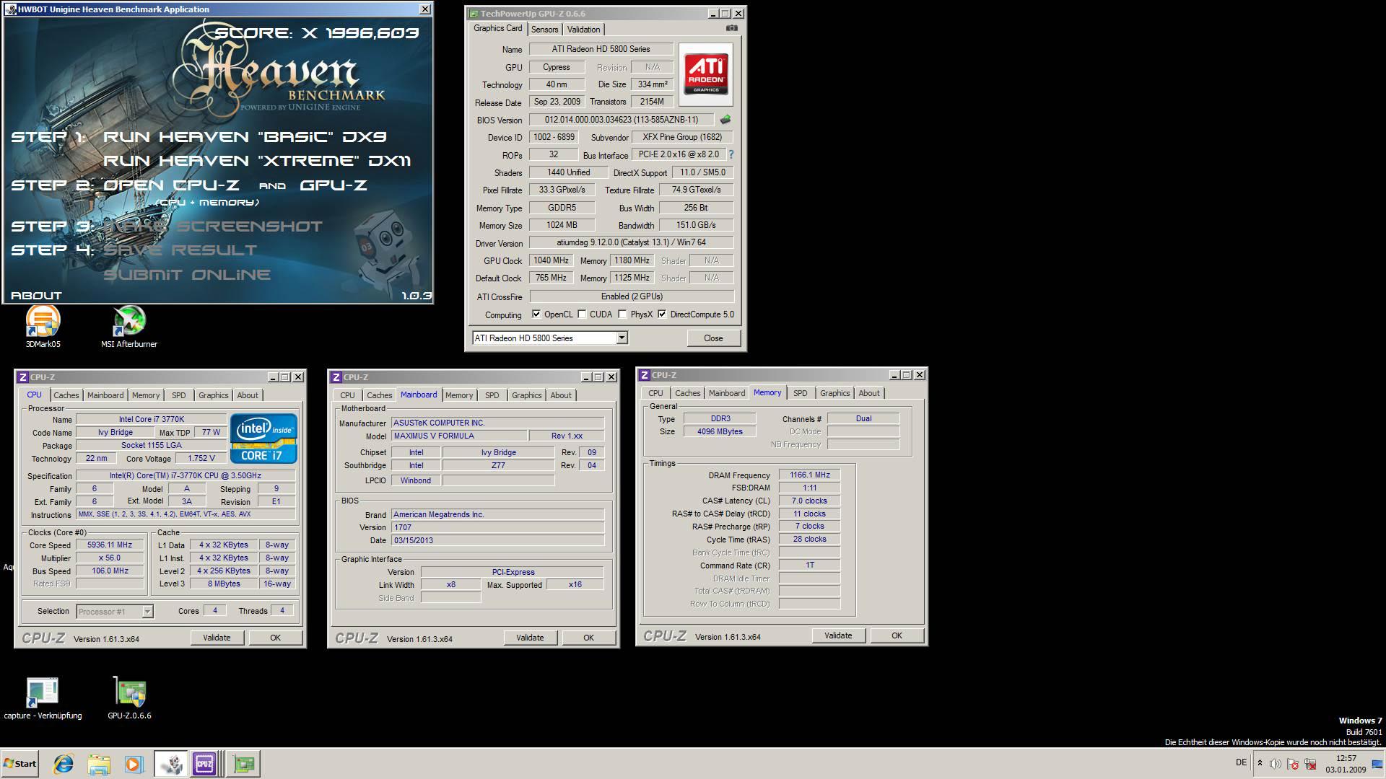Click Close button in GPU-Z
This screenshot has height=779, width=1386.
(x=713, y=338)
